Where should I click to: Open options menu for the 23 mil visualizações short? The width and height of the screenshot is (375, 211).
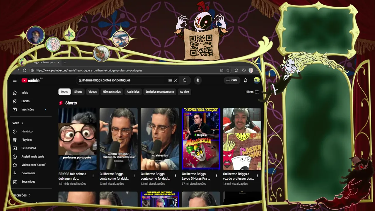click(x=134, y=176)
